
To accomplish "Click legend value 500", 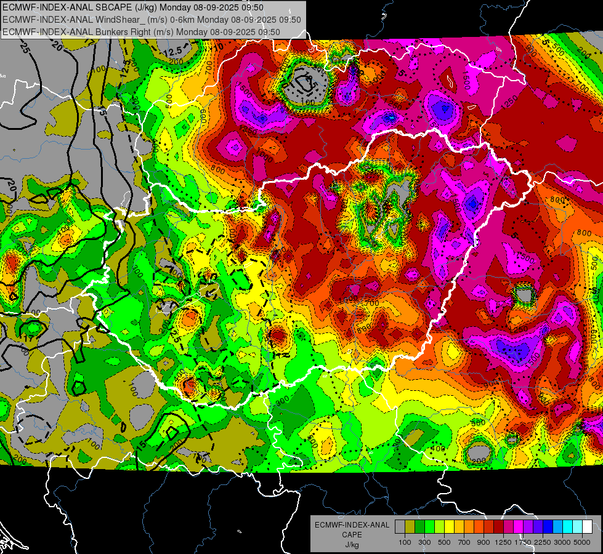I will [444, 542].
